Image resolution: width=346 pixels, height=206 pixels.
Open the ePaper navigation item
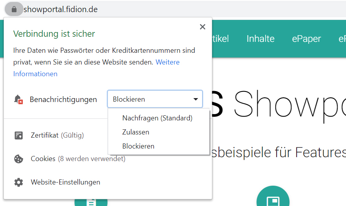(306, 39)
